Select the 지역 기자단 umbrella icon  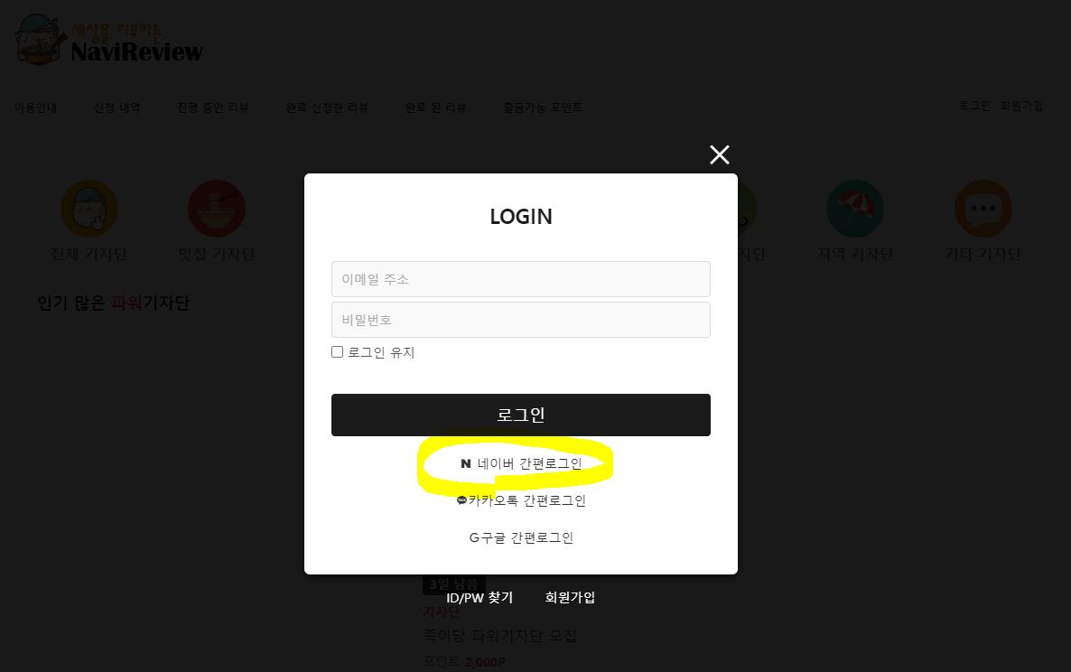tap(855, 209)
